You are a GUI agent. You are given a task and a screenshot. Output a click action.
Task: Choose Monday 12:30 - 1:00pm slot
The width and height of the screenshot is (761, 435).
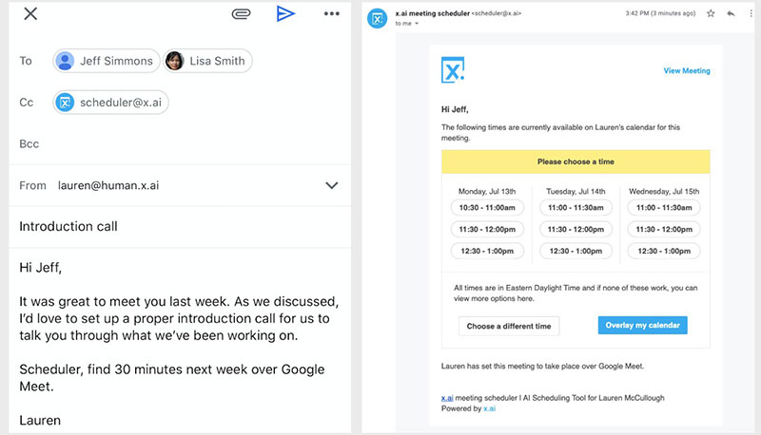[487, 252]
